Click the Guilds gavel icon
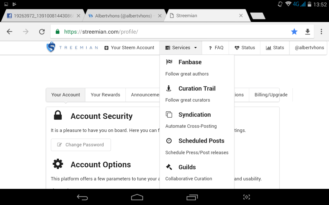The height and width of the screenshot is (205, 329). coord(169,167)
